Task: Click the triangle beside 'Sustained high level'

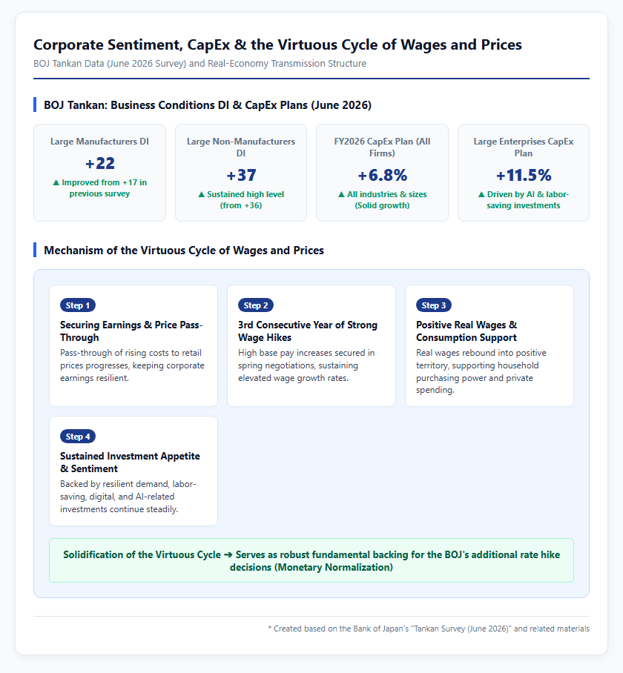Action: [202, 194]
